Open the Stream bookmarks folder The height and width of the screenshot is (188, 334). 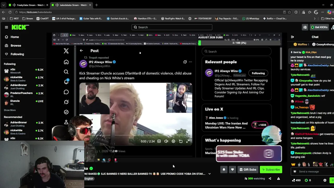point(28,19)
